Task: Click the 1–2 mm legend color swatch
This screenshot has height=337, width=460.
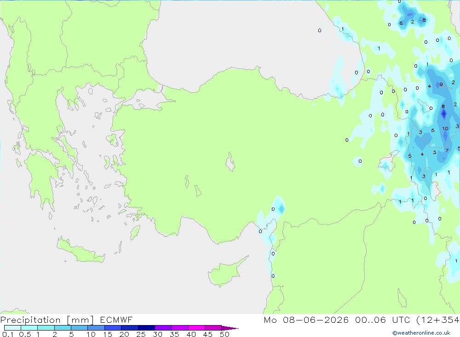Action: pyautogui.click(x=46, y=328)
